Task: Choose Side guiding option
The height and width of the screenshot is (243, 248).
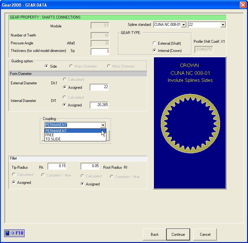Action: 51,66
